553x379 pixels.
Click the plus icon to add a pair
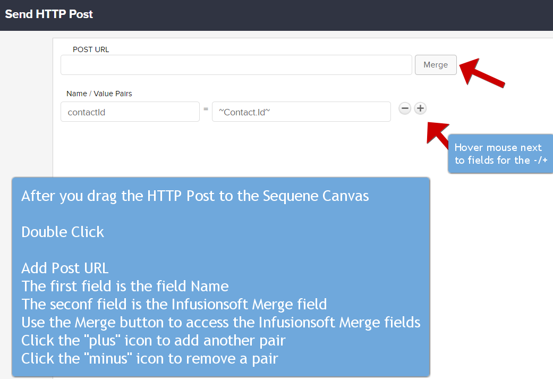420,108
